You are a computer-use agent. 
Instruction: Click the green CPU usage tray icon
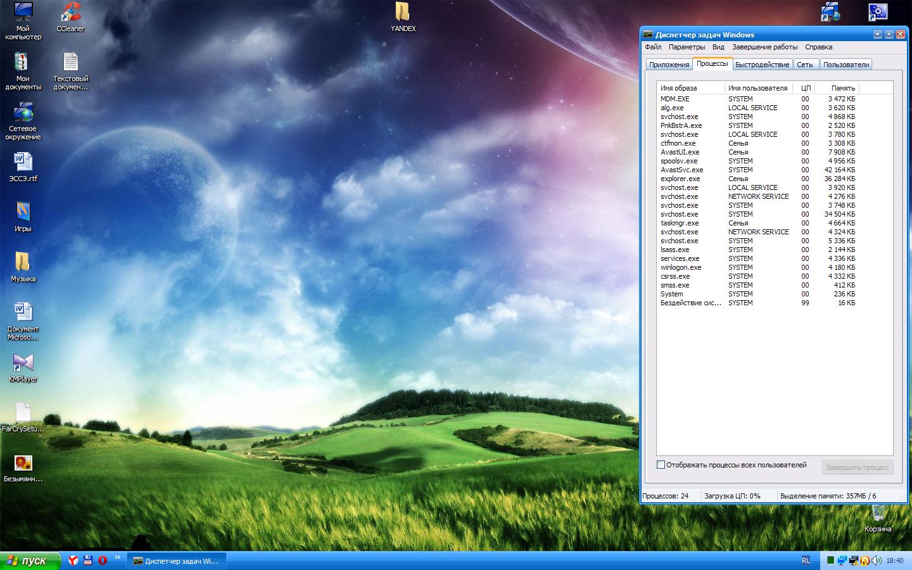click(x=830, y=560)
